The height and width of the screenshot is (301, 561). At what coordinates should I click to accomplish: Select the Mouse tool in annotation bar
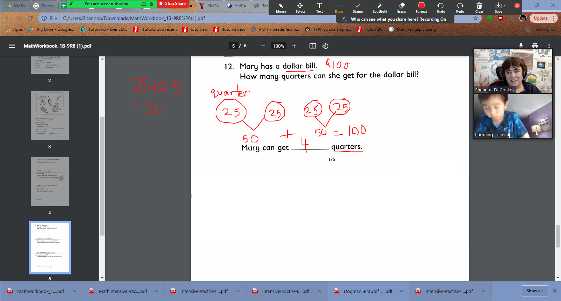click(x=281, y=8)
